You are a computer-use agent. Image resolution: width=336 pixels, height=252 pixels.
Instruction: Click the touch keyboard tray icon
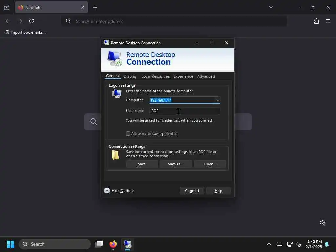click(280, 244)
